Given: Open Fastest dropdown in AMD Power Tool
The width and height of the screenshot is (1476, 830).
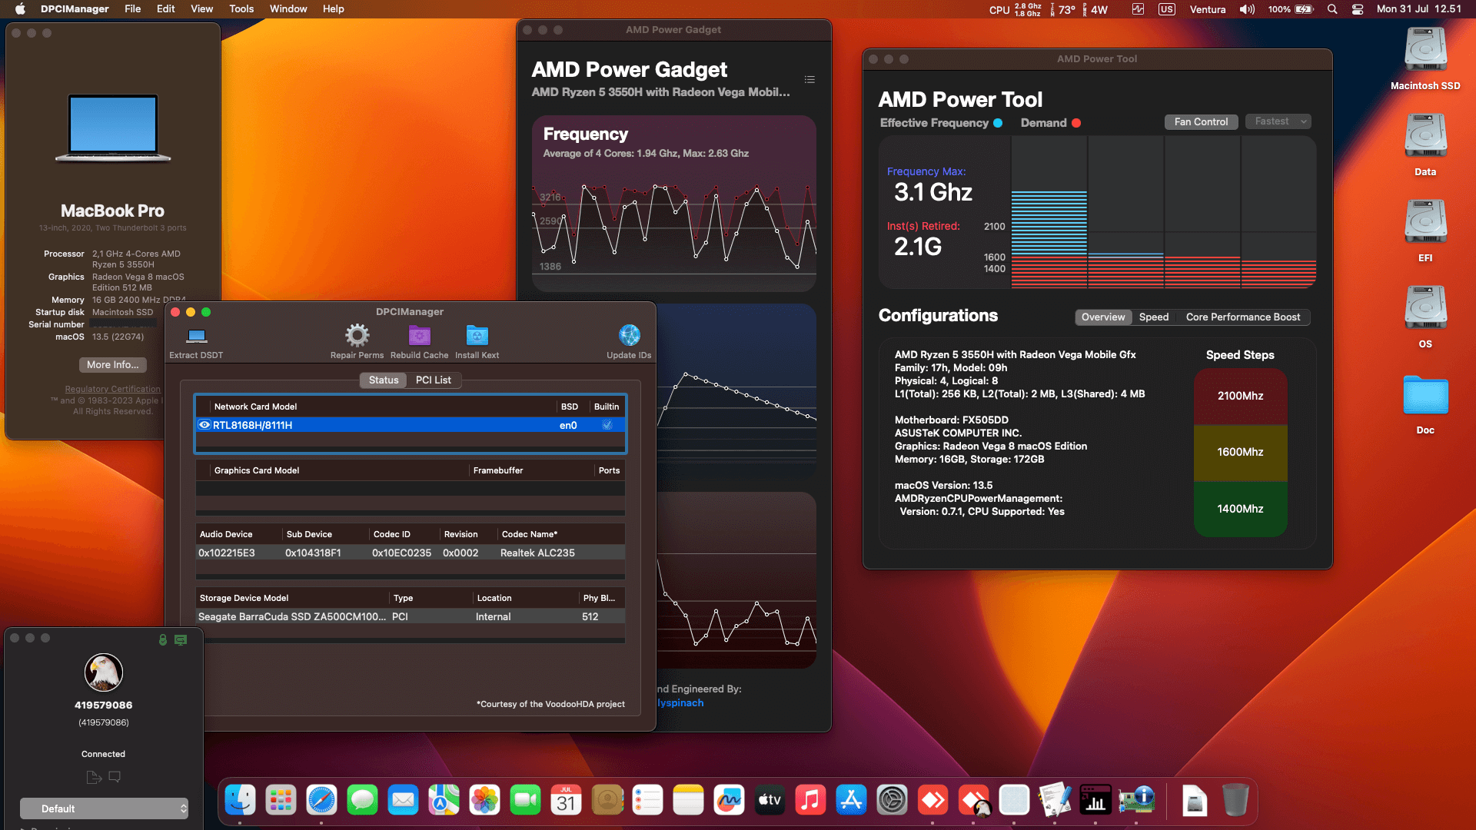Looking at the screenshot, I should (1278, 121).
